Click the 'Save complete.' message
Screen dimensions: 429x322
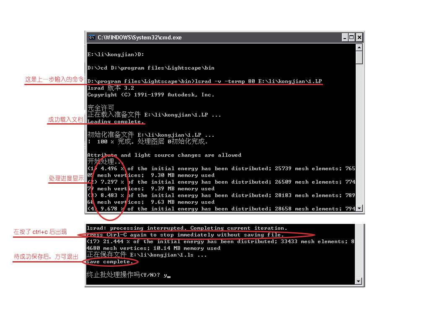pos(109,262)
